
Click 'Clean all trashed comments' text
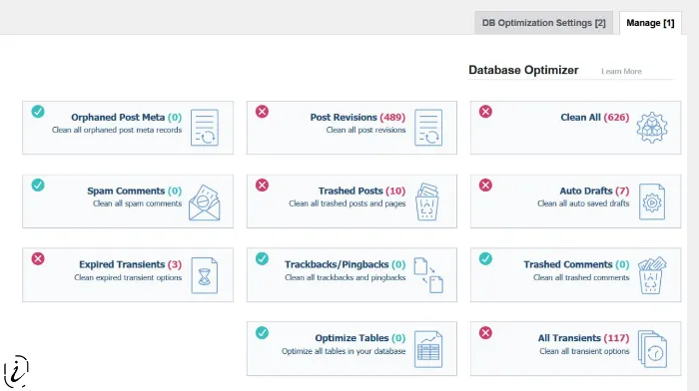[581, 277]
